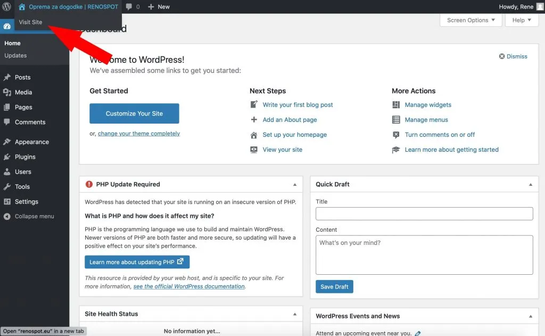This screenshot has height=336, width=545.
Task: Click the widgets icon by Manage widgets
Action: coord(396,104)
